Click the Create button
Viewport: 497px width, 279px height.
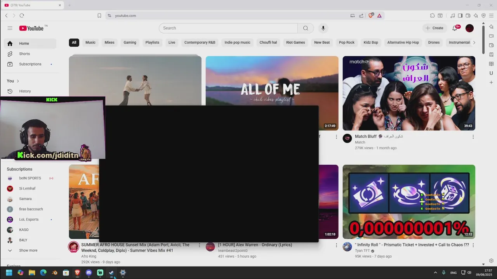(434, 28)
